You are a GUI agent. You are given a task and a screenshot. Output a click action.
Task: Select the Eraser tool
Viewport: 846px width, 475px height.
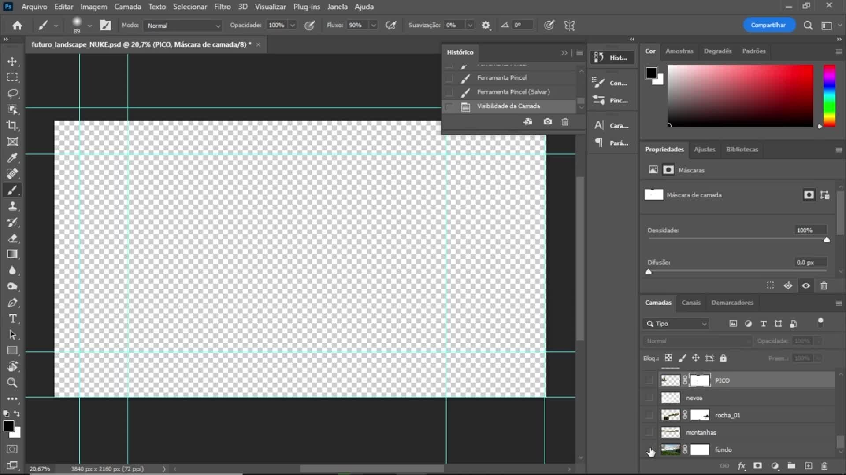point(12,239)
